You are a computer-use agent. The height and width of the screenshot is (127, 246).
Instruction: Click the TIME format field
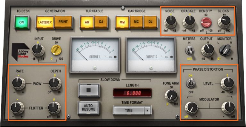click(129, 110)
